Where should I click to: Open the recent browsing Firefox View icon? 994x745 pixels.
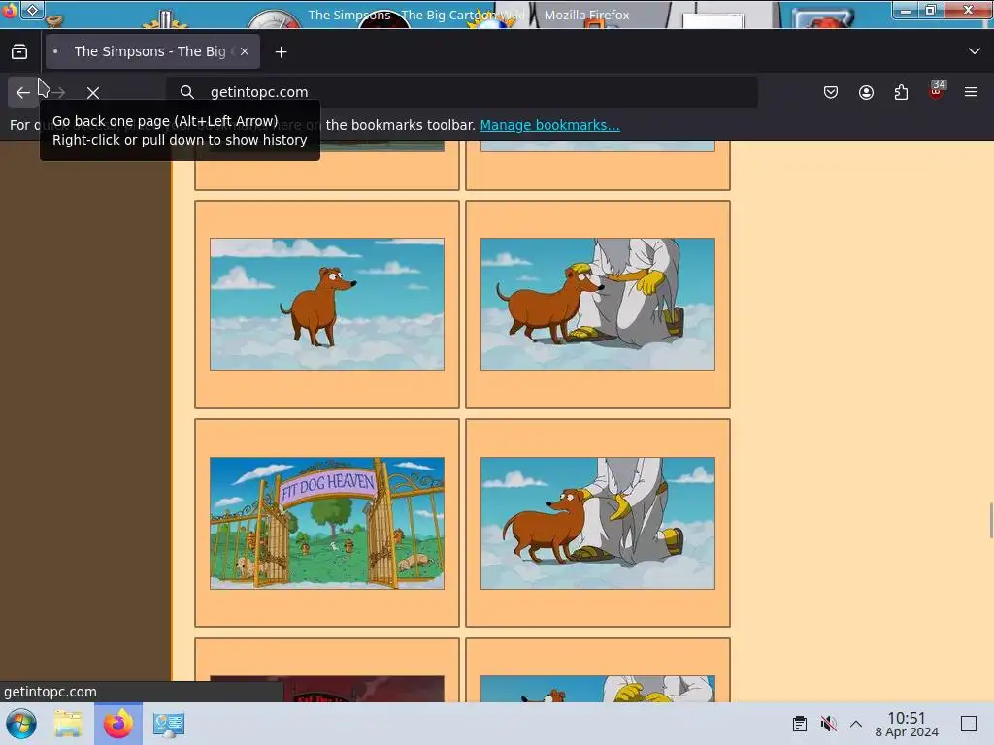pos(19,52)
